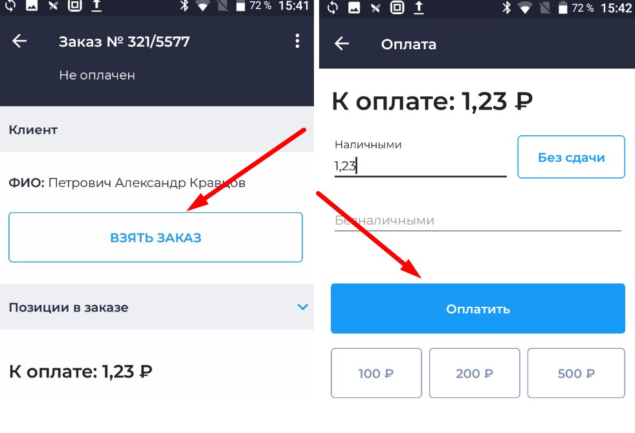Screen dimensions: 635x433
Task: Tap back arrow on Оплата screen
Action: (342, 43)
